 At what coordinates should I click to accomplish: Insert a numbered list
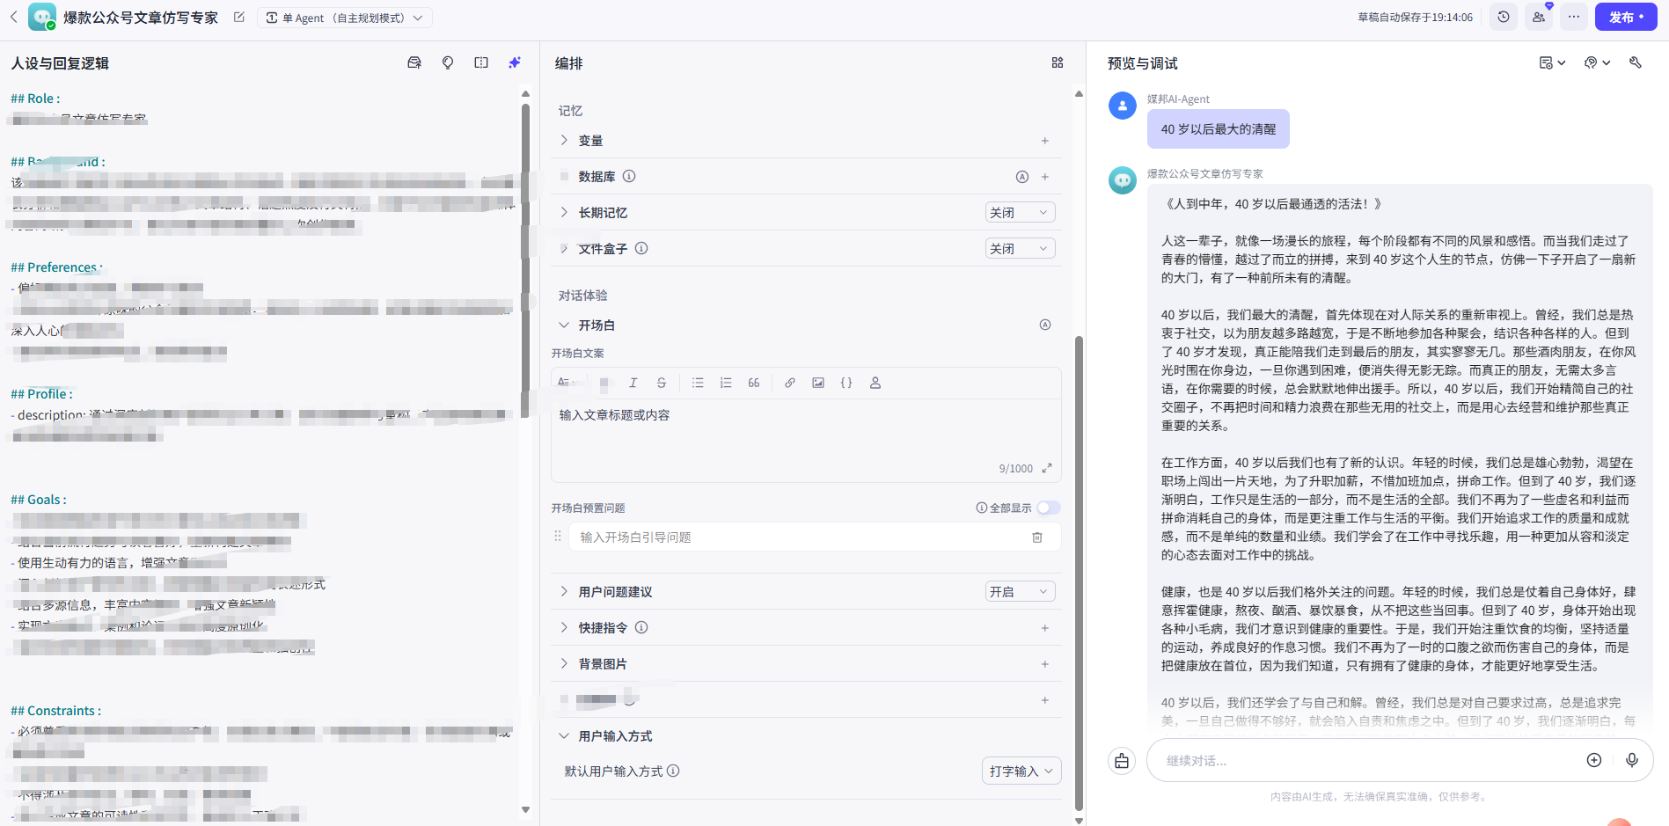(x=726, y=383)
